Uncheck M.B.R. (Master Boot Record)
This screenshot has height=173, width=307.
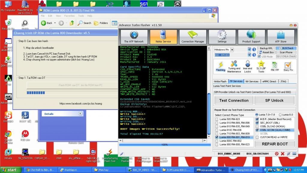(x=257, y=119)
